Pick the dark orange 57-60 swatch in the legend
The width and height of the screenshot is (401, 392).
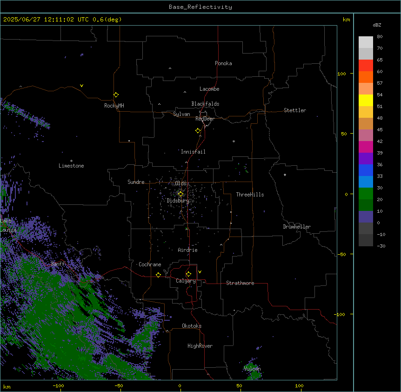click(x=366, y=77)
